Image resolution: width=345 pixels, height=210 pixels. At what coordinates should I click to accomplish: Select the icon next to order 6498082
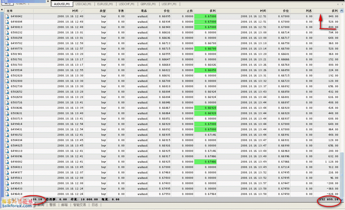pos(7,162)
